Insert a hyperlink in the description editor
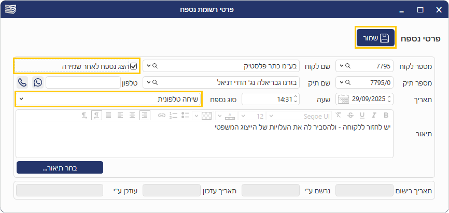Viewport: 449px width, 213px height. [x=161, y=115]
